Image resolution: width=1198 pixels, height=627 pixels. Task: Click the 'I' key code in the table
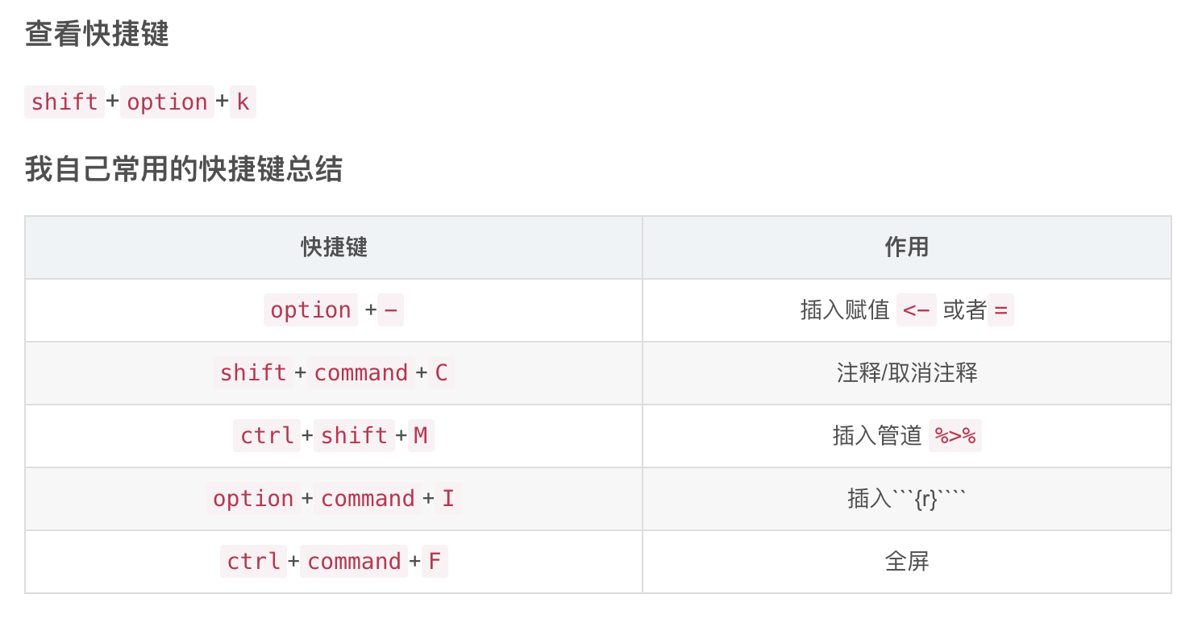coord(448,499)
